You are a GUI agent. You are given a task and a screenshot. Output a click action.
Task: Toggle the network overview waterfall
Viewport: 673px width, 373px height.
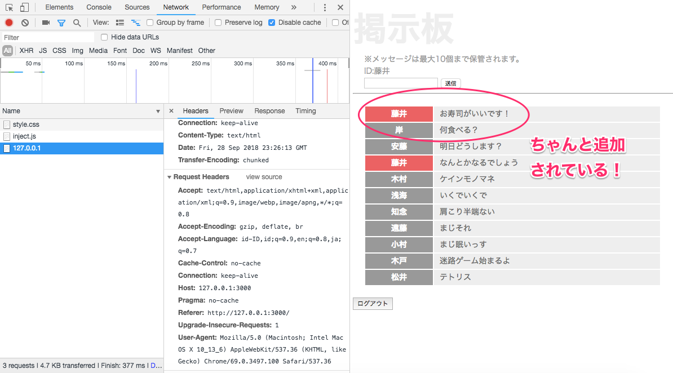135,23
